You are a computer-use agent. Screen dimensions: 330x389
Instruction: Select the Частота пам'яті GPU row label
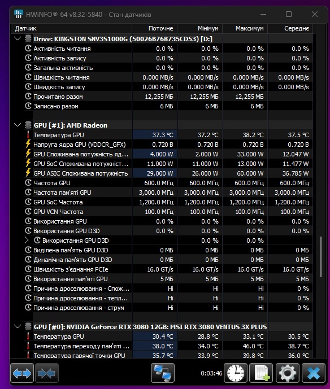pos(62,193)
